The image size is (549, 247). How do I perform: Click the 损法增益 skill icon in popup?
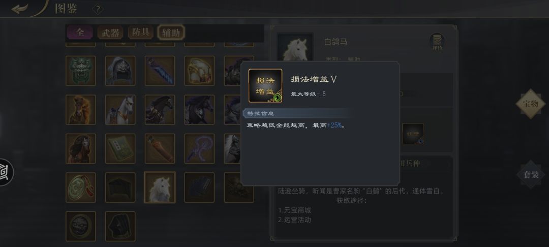265,86
